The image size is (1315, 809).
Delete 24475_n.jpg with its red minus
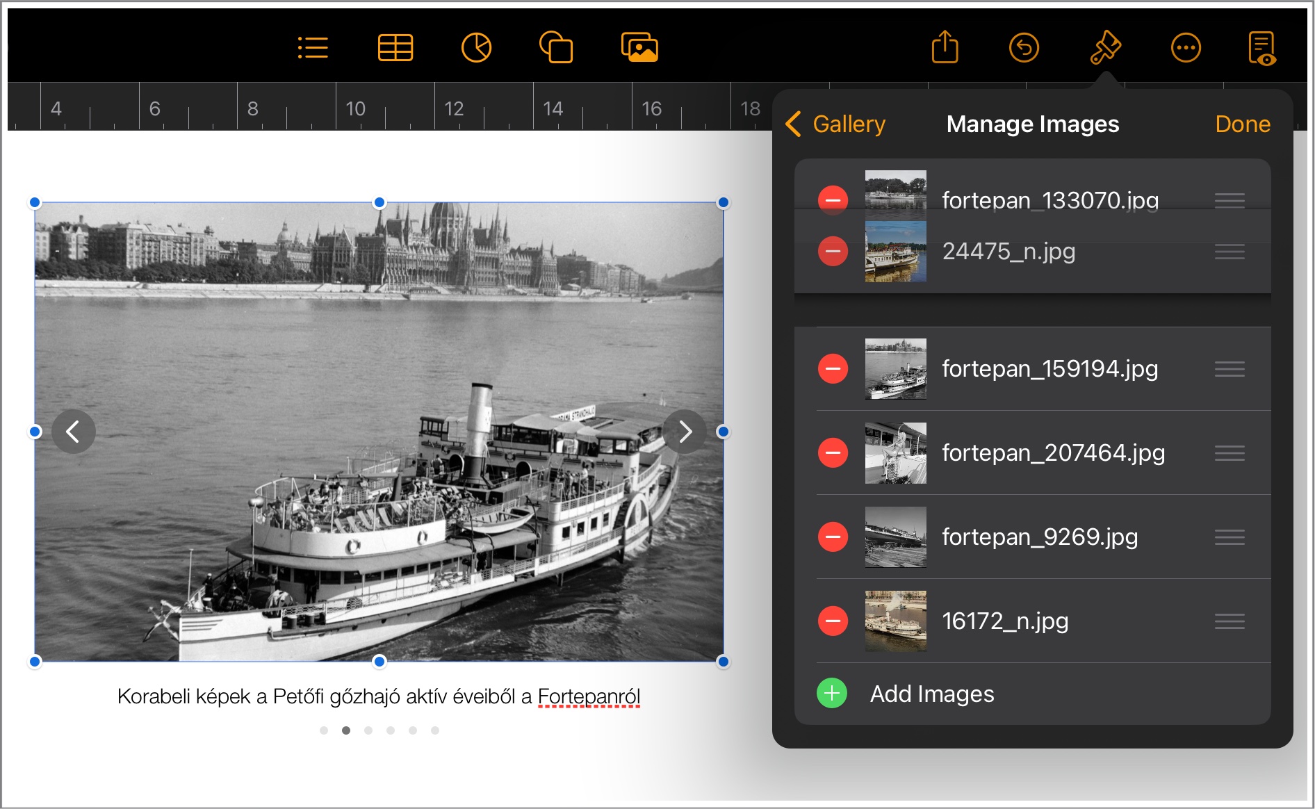(x=833, y=251)
